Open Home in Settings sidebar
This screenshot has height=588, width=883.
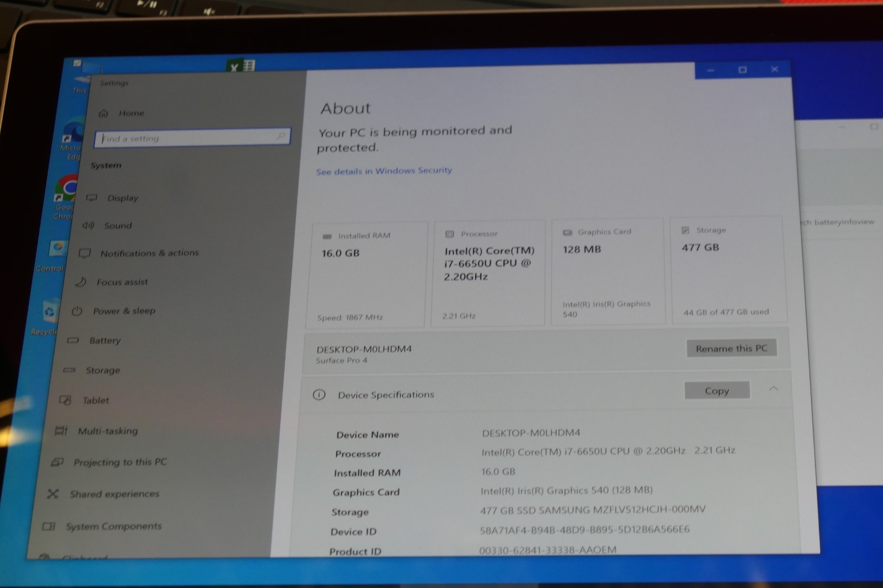[x=122, y=113]
